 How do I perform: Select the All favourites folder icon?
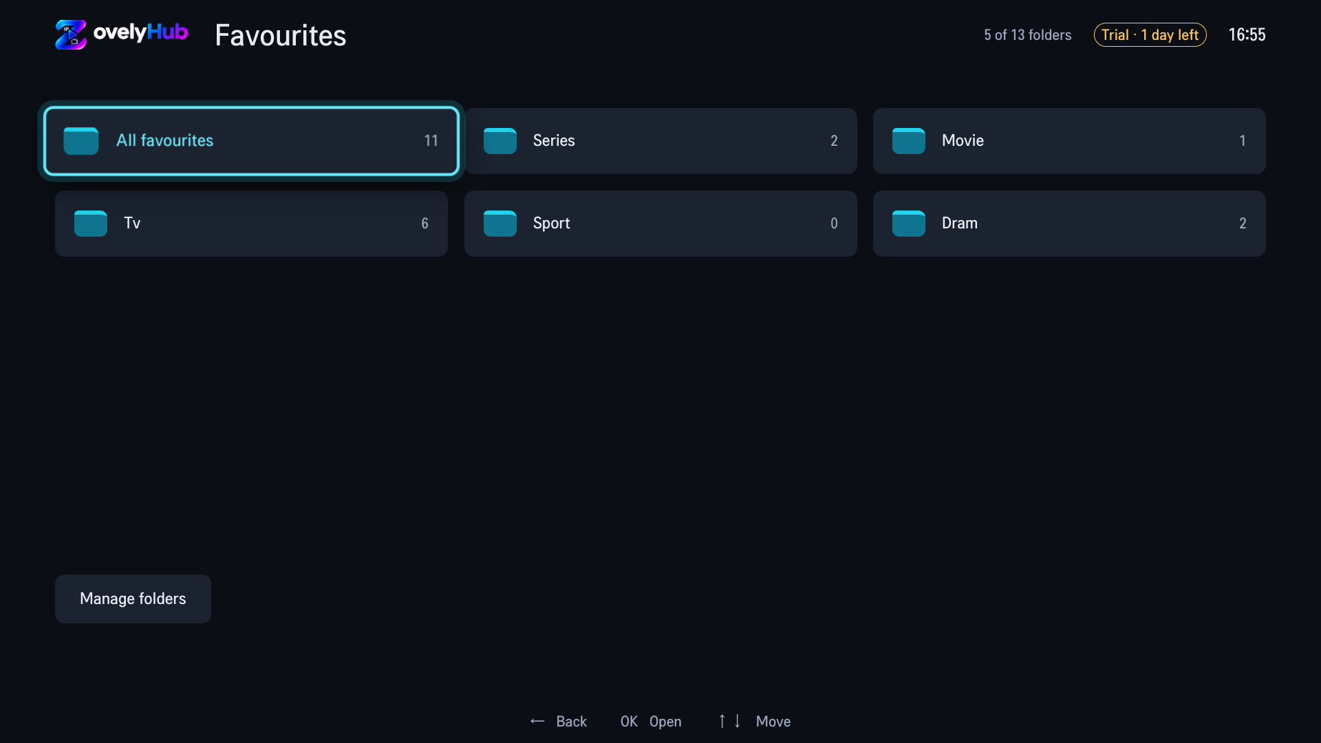pos(81,141)
